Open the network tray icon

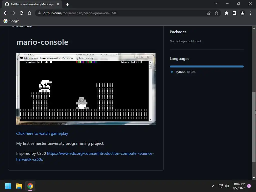tap(220, 186)
